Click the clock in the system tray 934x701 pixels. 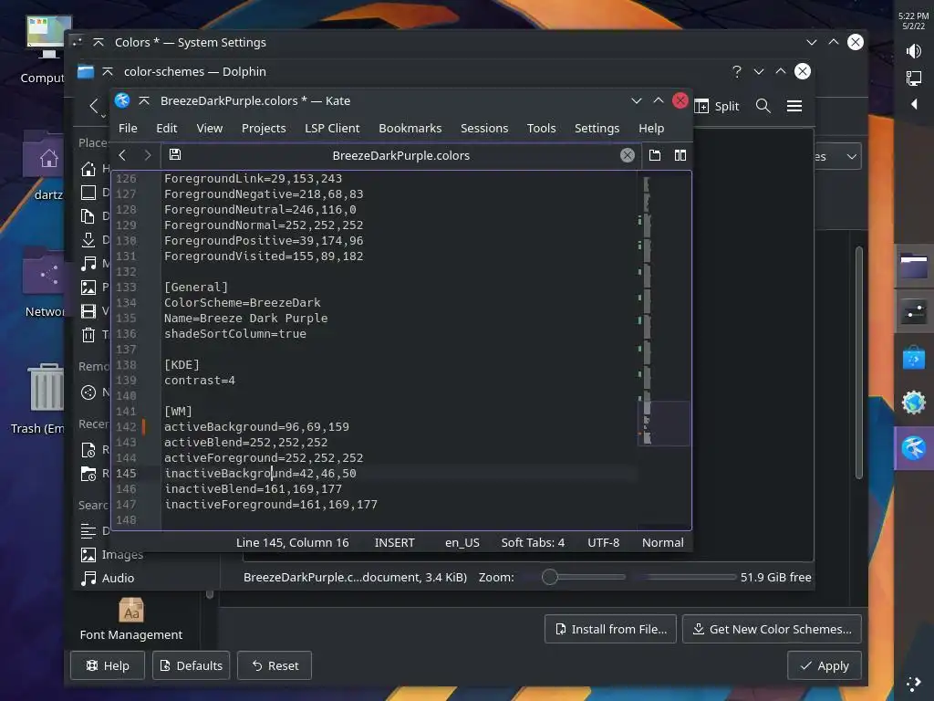[x=913, y=21]
